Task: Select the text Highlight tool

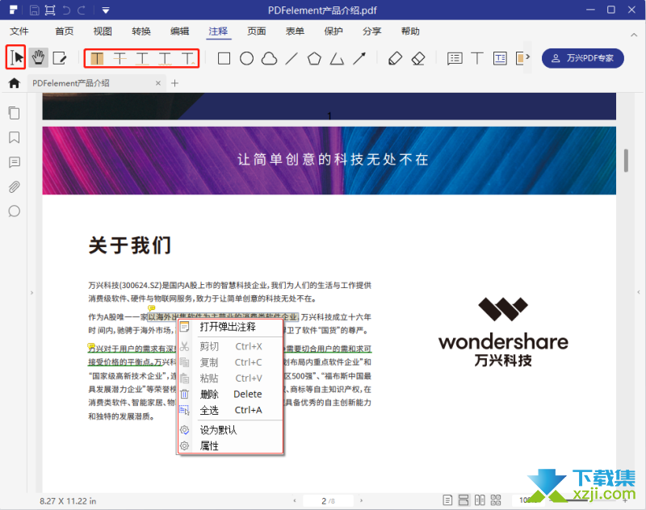Action: click(x=97, y=58)
